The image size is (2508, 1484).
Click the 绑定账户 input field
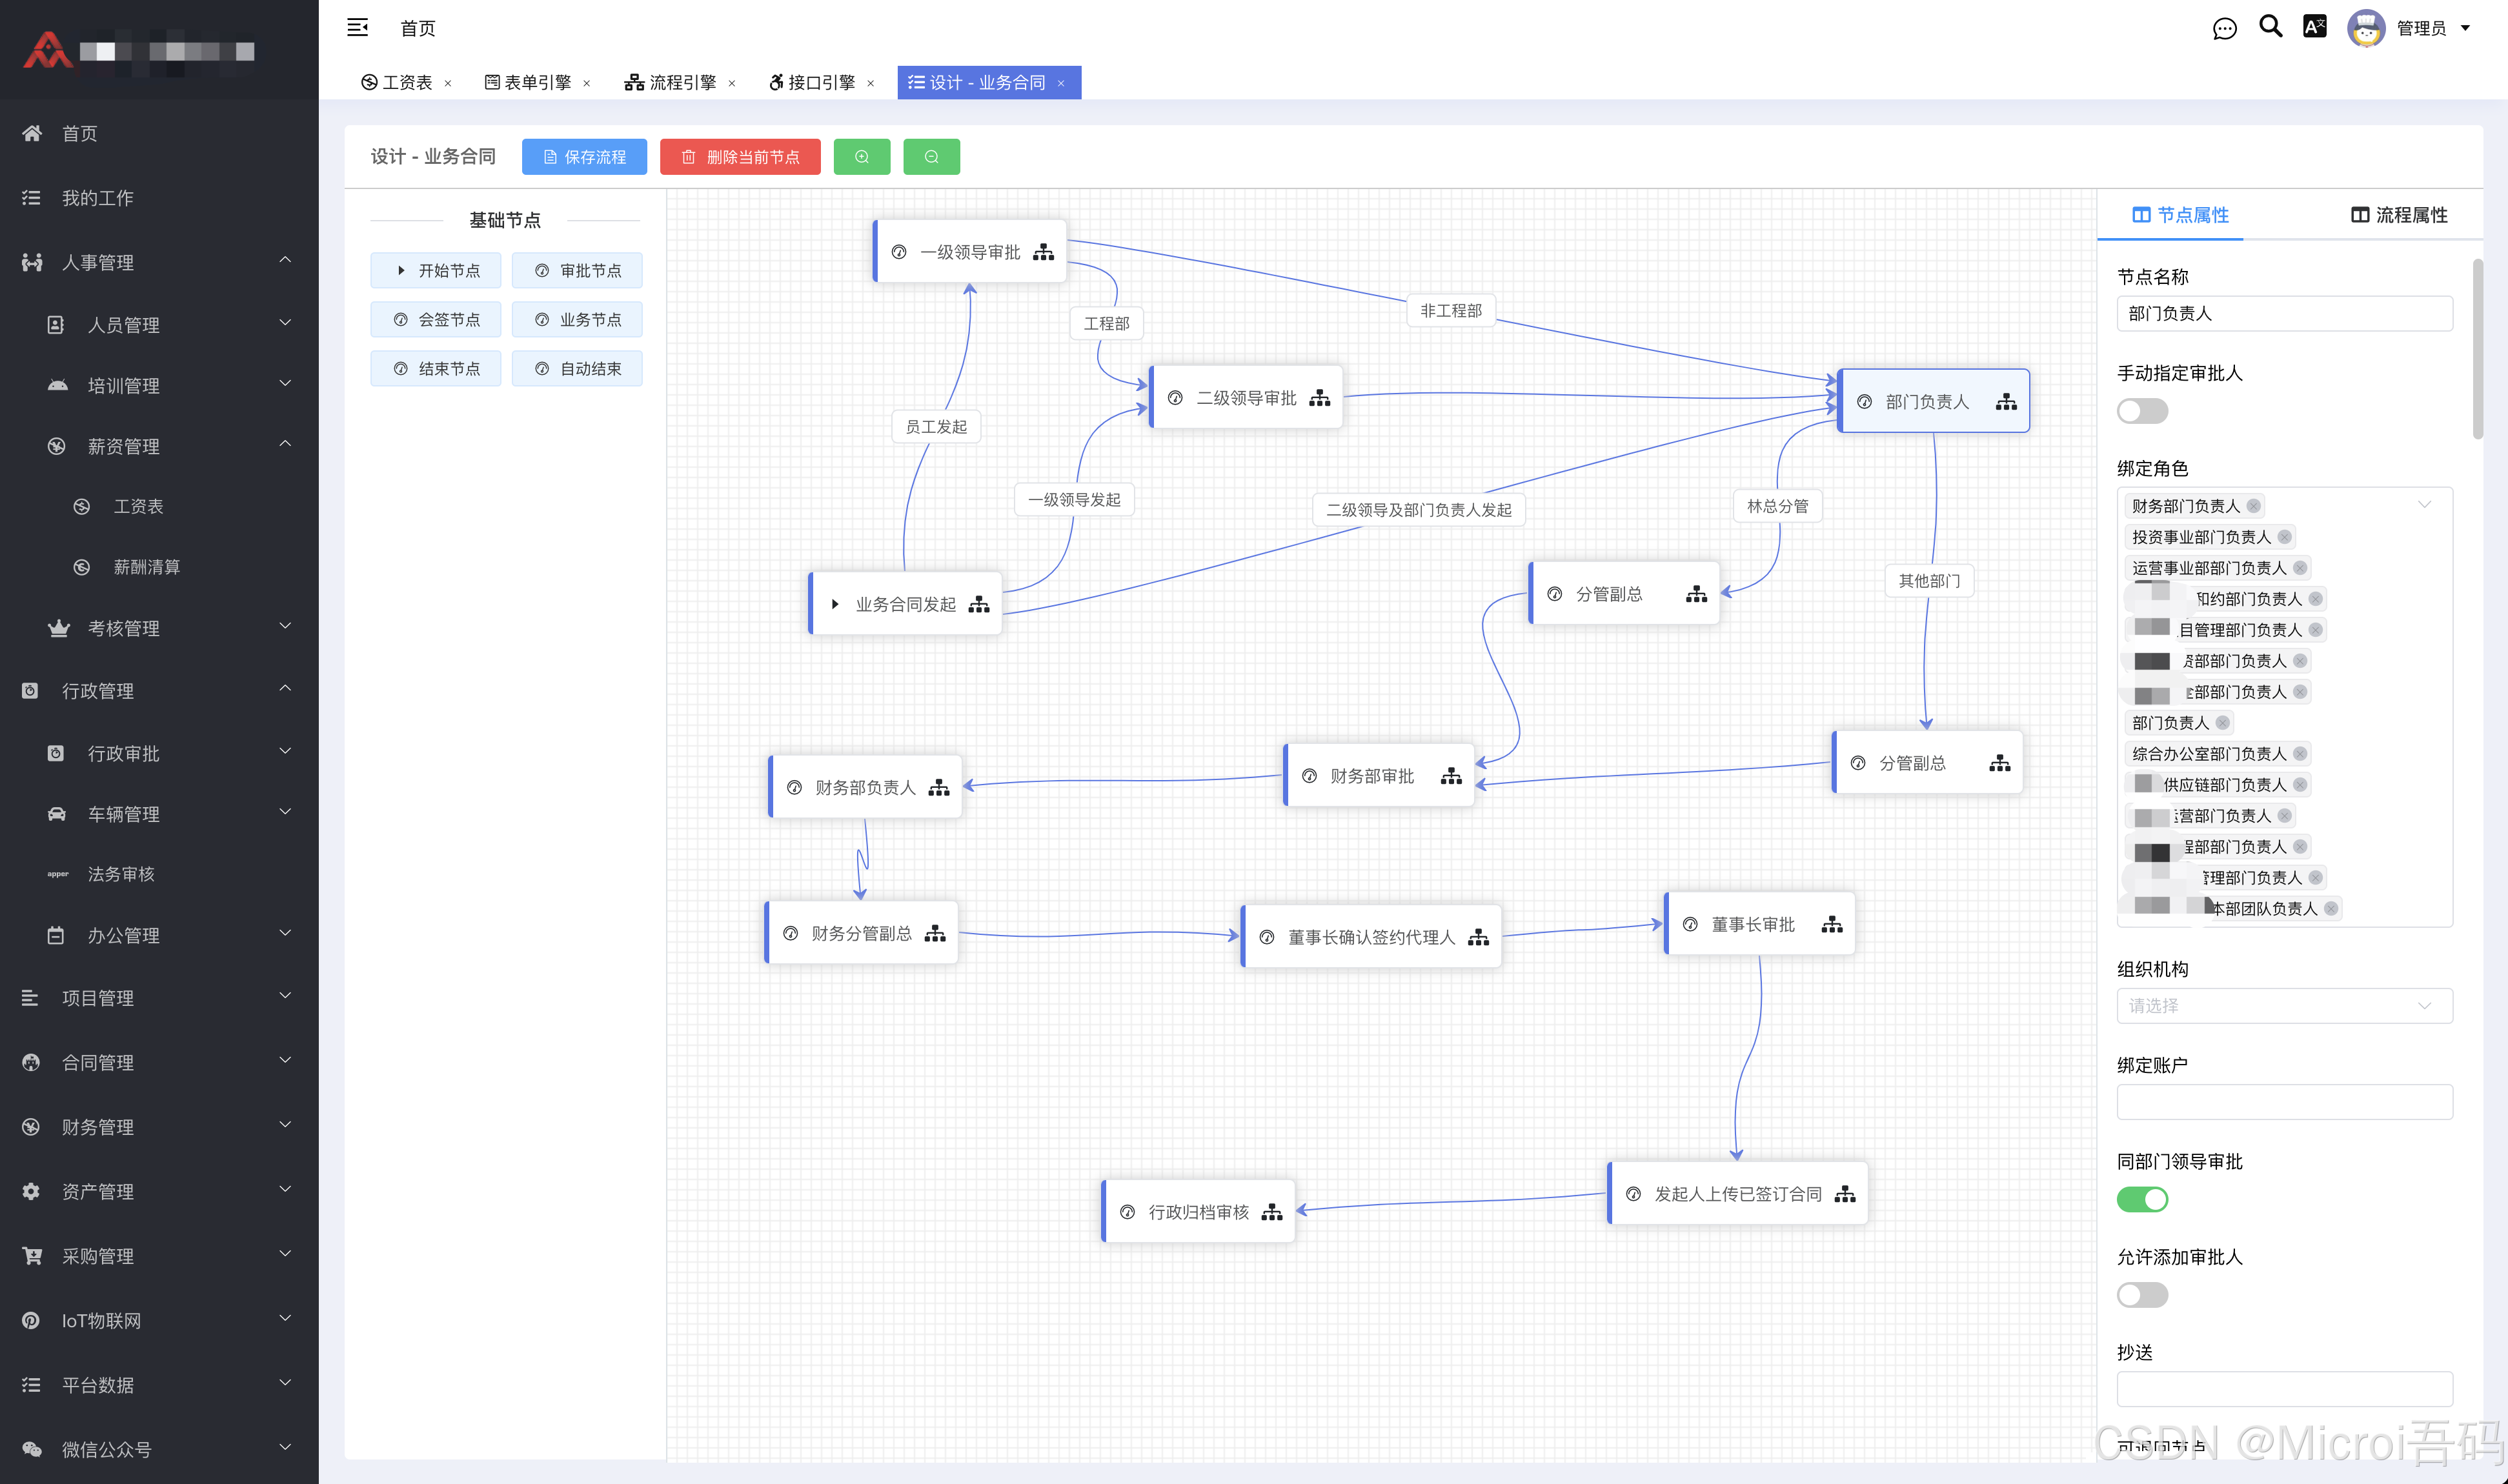coord(2284,1102)
